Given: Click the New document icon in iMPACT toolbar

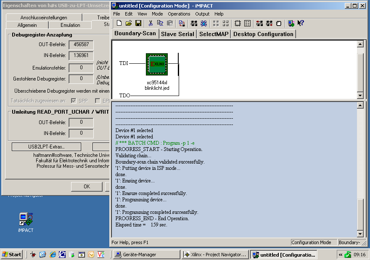Looking at the screenshot, I should (x=119, y=23).
